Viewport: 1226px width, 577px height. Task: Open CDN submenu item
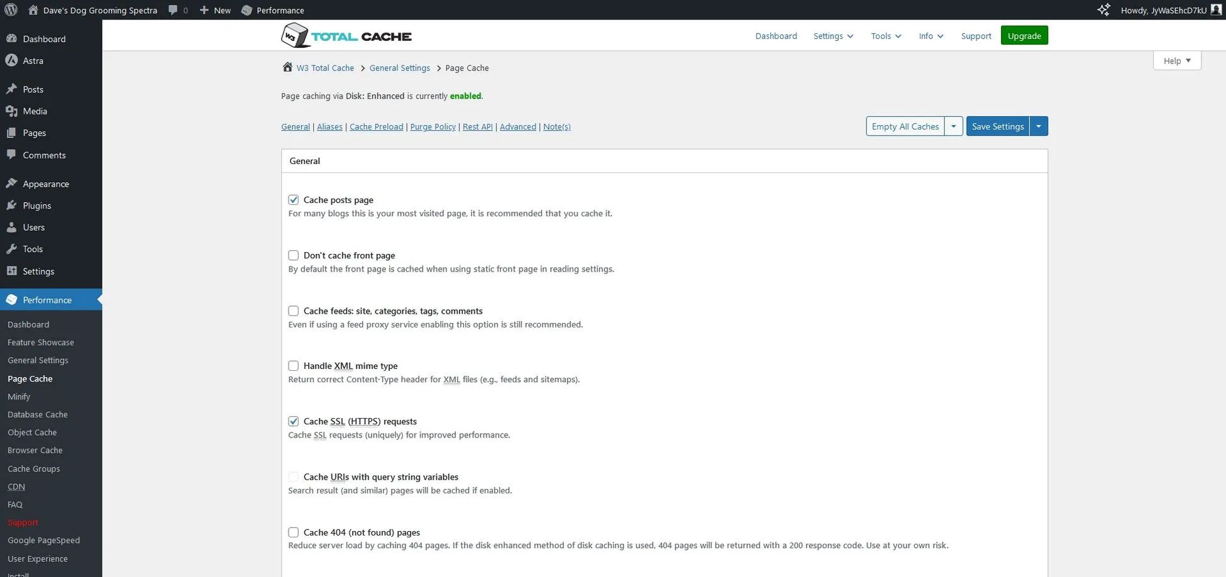point(16,486)
